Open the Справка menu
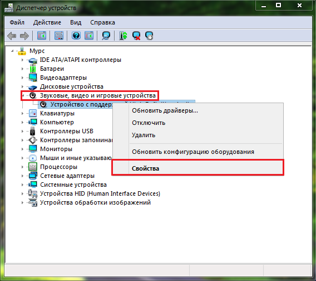316x281 pixels. [102, 22]
